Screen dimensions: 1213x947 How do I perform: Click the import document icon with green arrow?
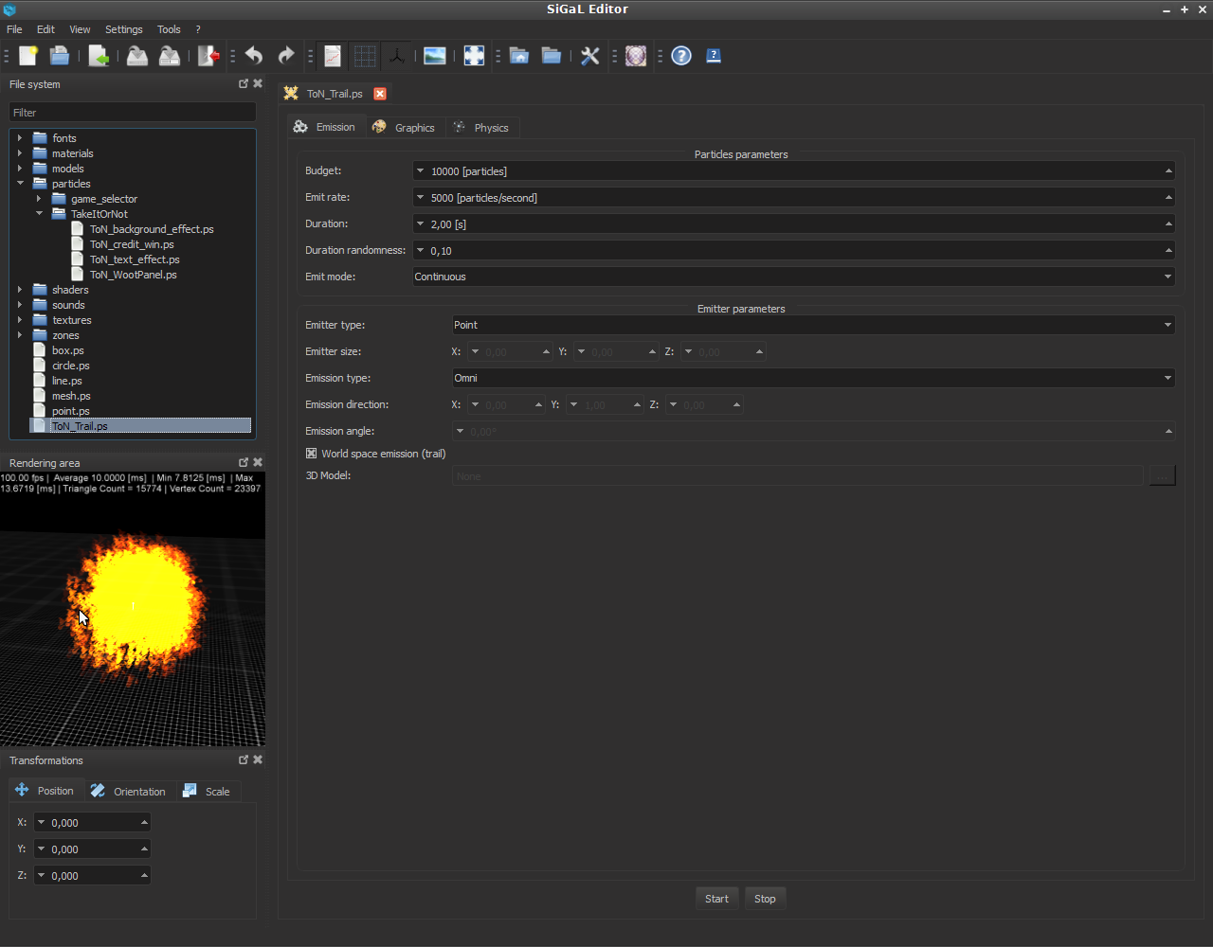99,56
